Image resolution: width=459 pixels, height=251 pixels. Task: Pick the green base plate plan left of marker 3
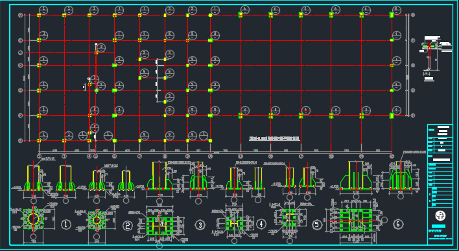[159, 226]
